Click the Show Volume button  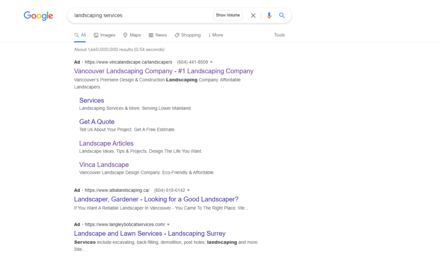[x=228, y=15]
